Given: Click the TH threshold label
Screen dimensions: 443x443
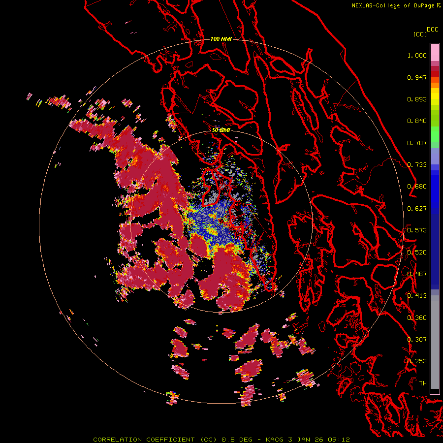Looking at the screenshot, I should (x=423, y=383).
